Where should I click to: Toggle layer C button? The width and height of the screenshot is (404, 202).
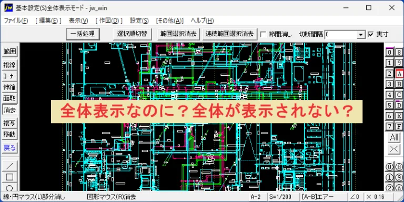399,95
